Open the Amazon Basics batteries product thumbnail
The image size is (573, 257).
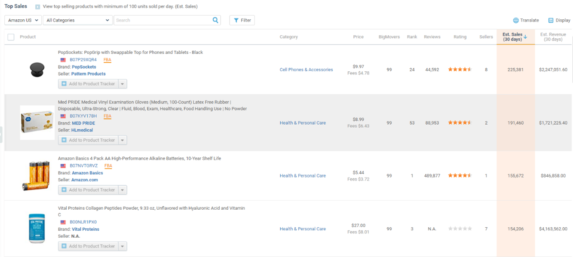point(37,175)
